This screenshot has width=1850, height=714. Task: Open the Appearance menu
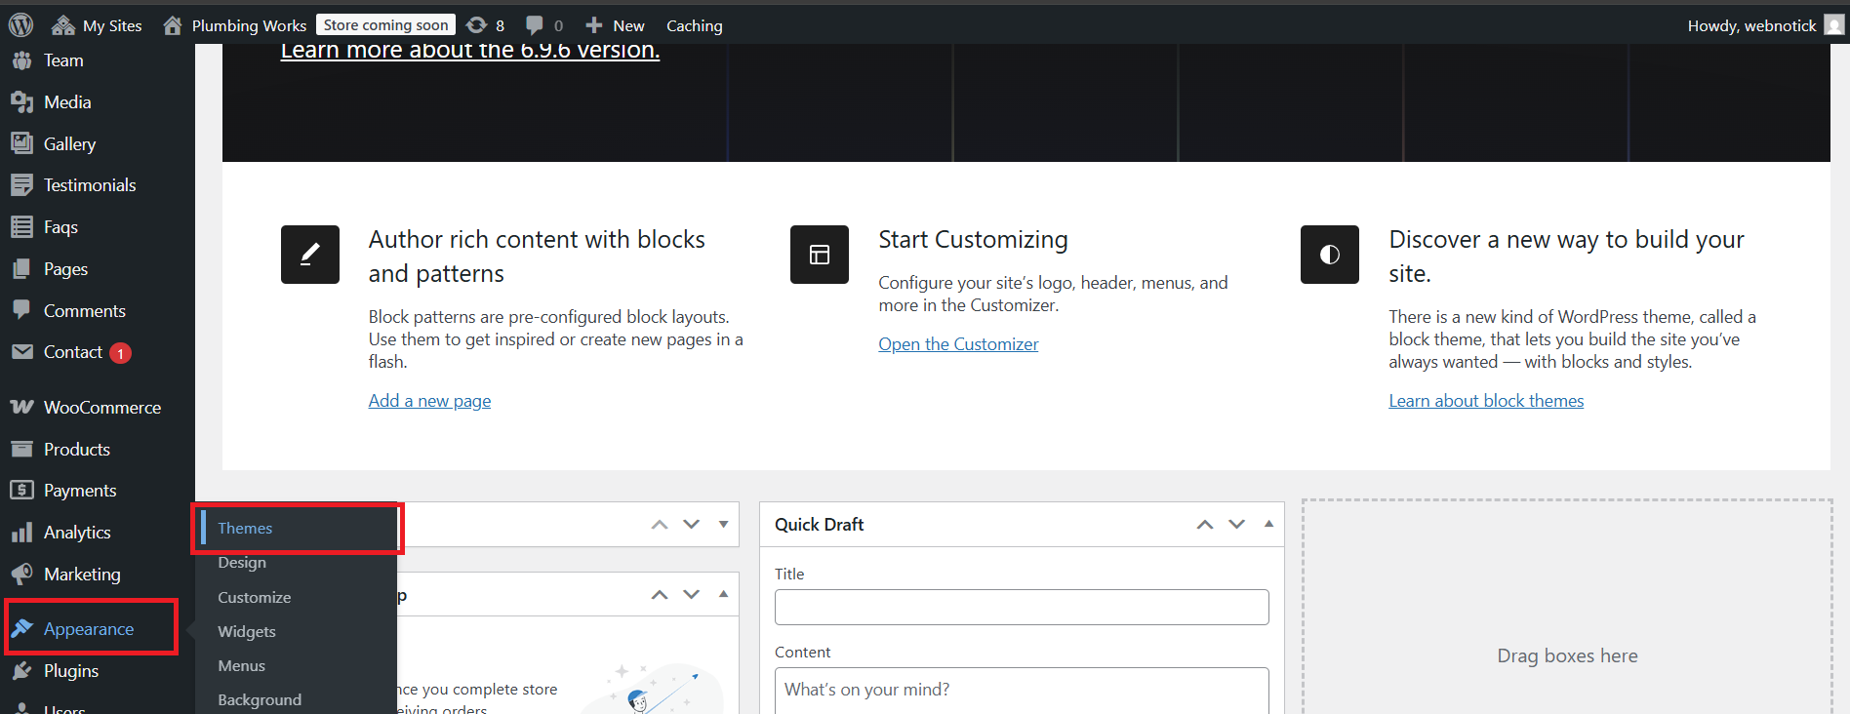point(89,629)
